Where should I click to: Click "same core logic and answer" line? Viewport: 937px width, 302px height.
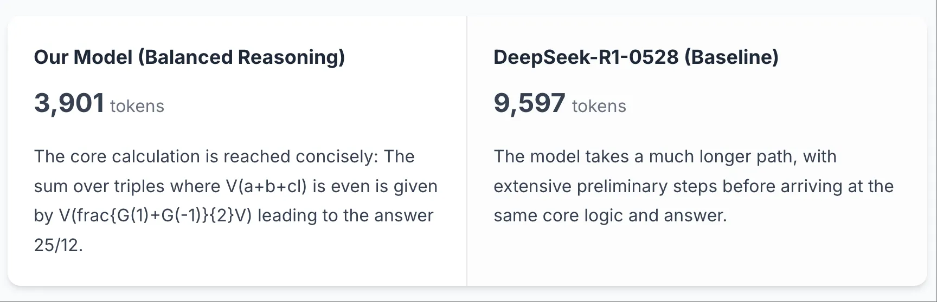610,215
